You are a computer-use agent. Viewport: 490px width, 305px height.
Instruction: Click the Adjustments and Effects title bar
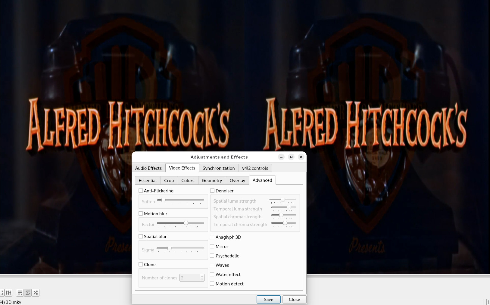pos(219,157)
